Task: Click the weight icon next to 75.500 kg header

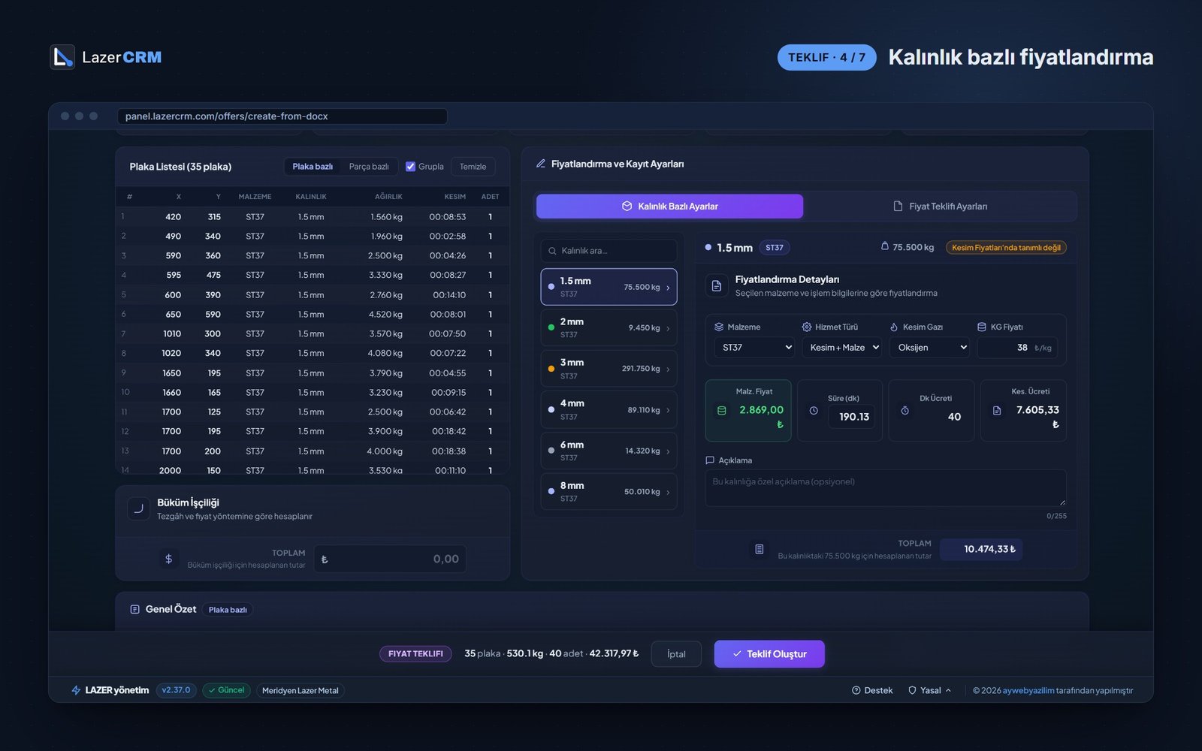Action: [x=885, y=246]
